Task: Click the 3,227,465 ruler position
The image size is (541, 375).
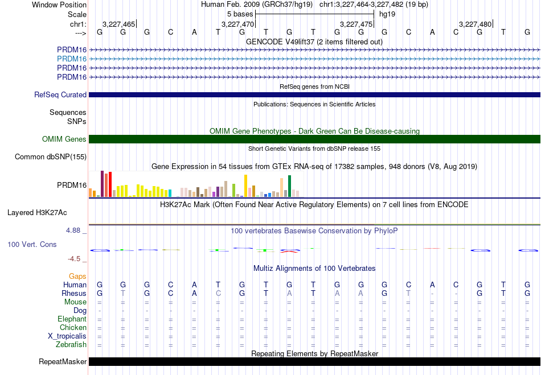Action: tap(118, 24)
